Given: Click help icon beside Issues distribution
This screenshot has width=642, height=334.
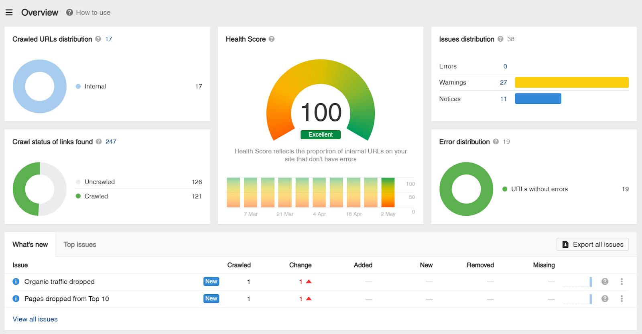Looking at the screenshot, I should [500, 39].
